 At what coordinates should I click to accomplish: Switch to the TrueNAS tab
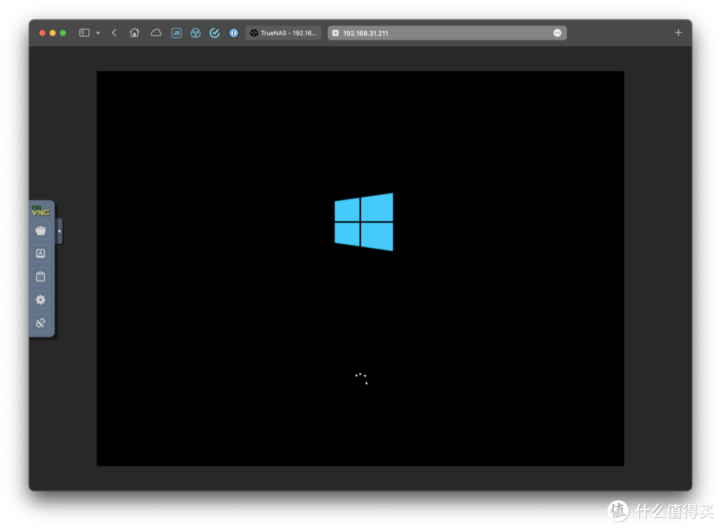pos(284,33)
